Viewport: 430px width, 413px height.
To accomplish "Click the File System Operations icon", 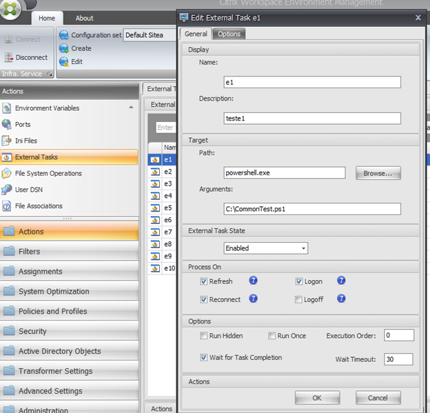I will (7, 173).
